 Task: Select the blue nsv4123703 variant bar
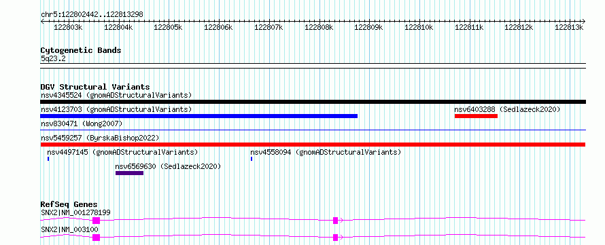click(198, 116)
